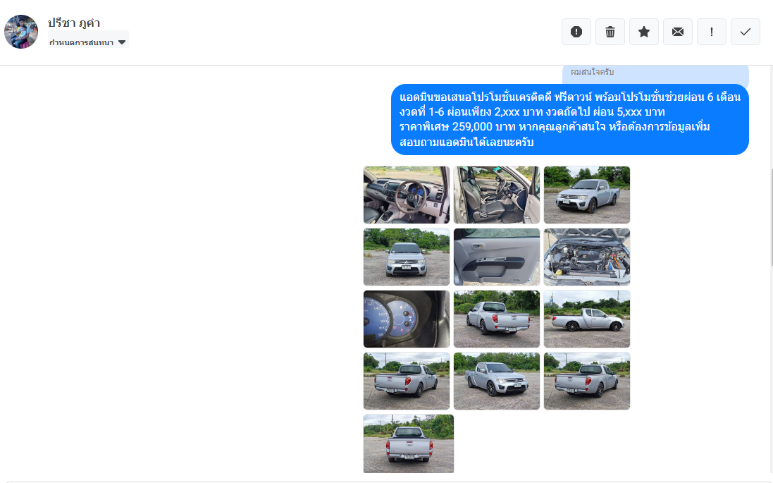Open the last rear-view pickup photo
Viewport: 773px width, 483px height.
409,444
